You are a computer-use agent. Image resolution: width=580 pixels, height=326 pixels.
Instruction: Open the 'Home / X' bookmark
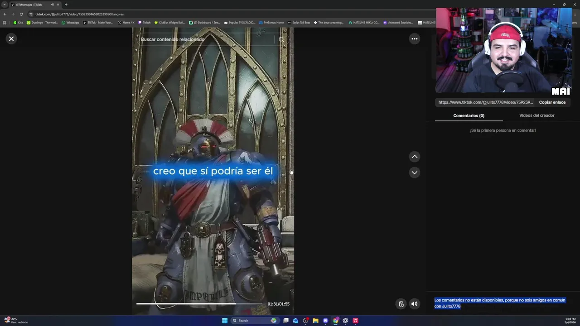click(x=126, y=22)
